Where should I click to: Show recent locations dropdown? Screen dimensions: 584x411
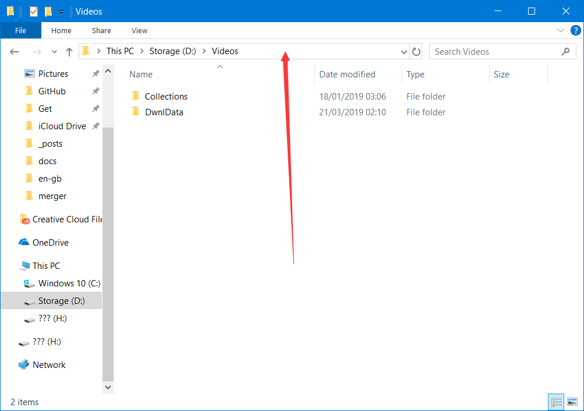coord(55,52)
